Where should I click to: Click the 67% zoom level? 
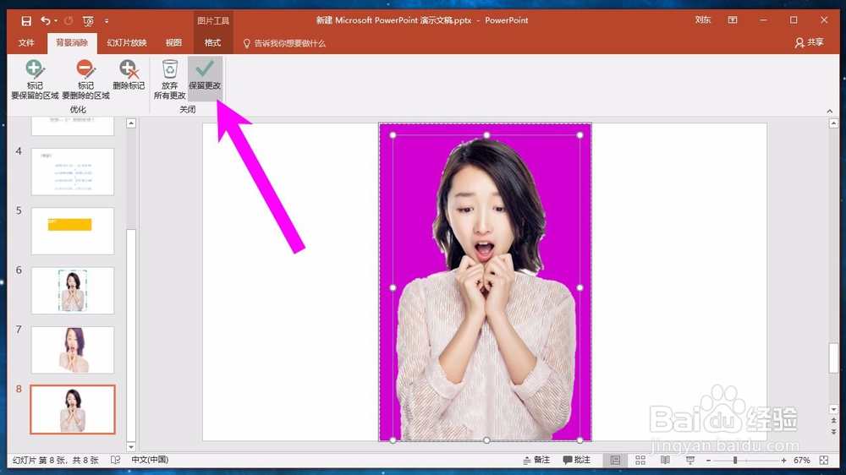(802, 461)
